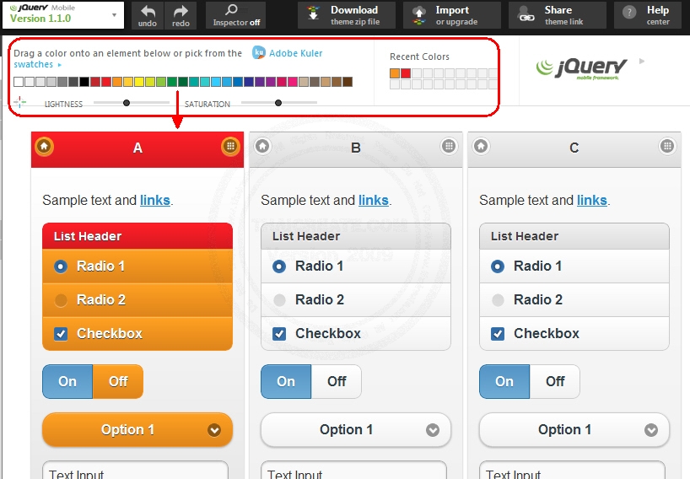Click grid icon in swatch C header
690x479 pixels.
667,146
